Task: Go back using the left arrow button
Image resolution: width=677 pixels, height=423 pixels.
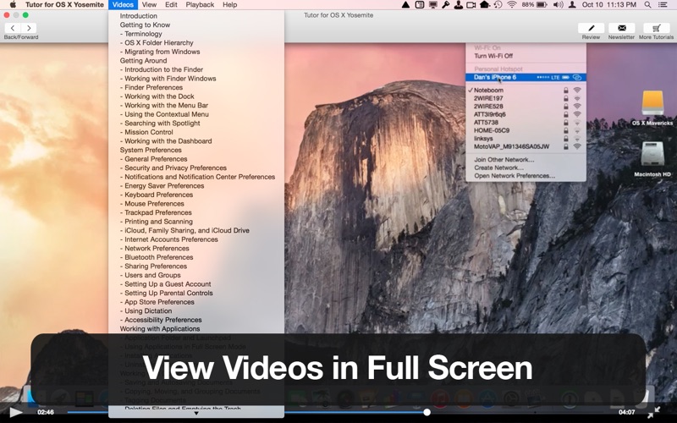Action: 13,28
